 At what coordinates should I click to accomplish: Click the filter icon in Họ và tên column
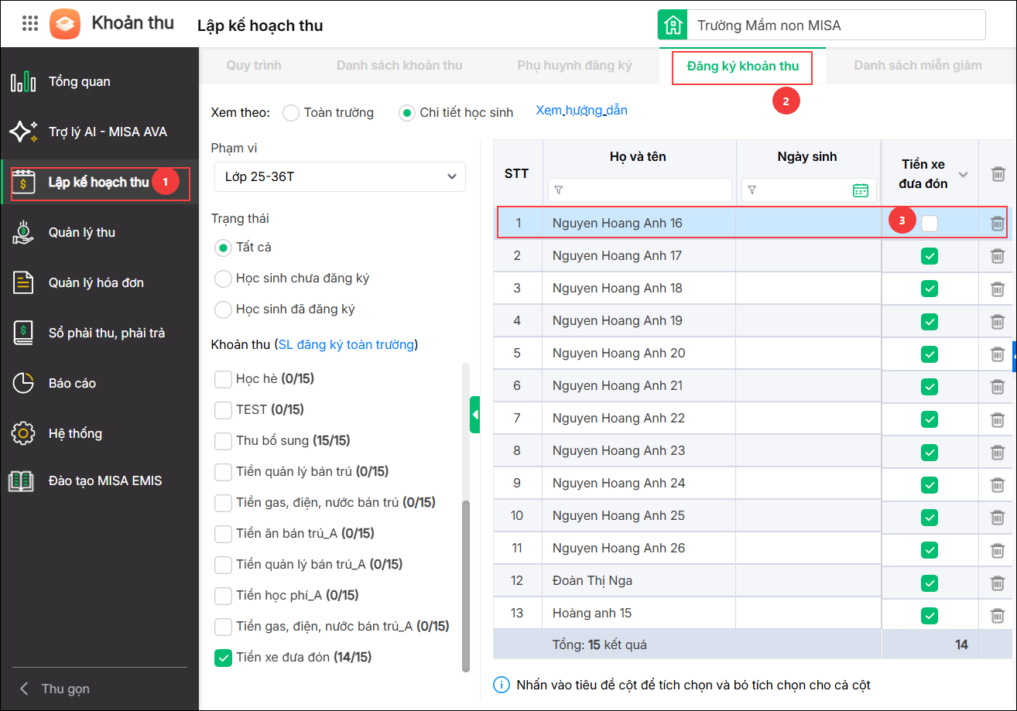(x=559, y=190)
